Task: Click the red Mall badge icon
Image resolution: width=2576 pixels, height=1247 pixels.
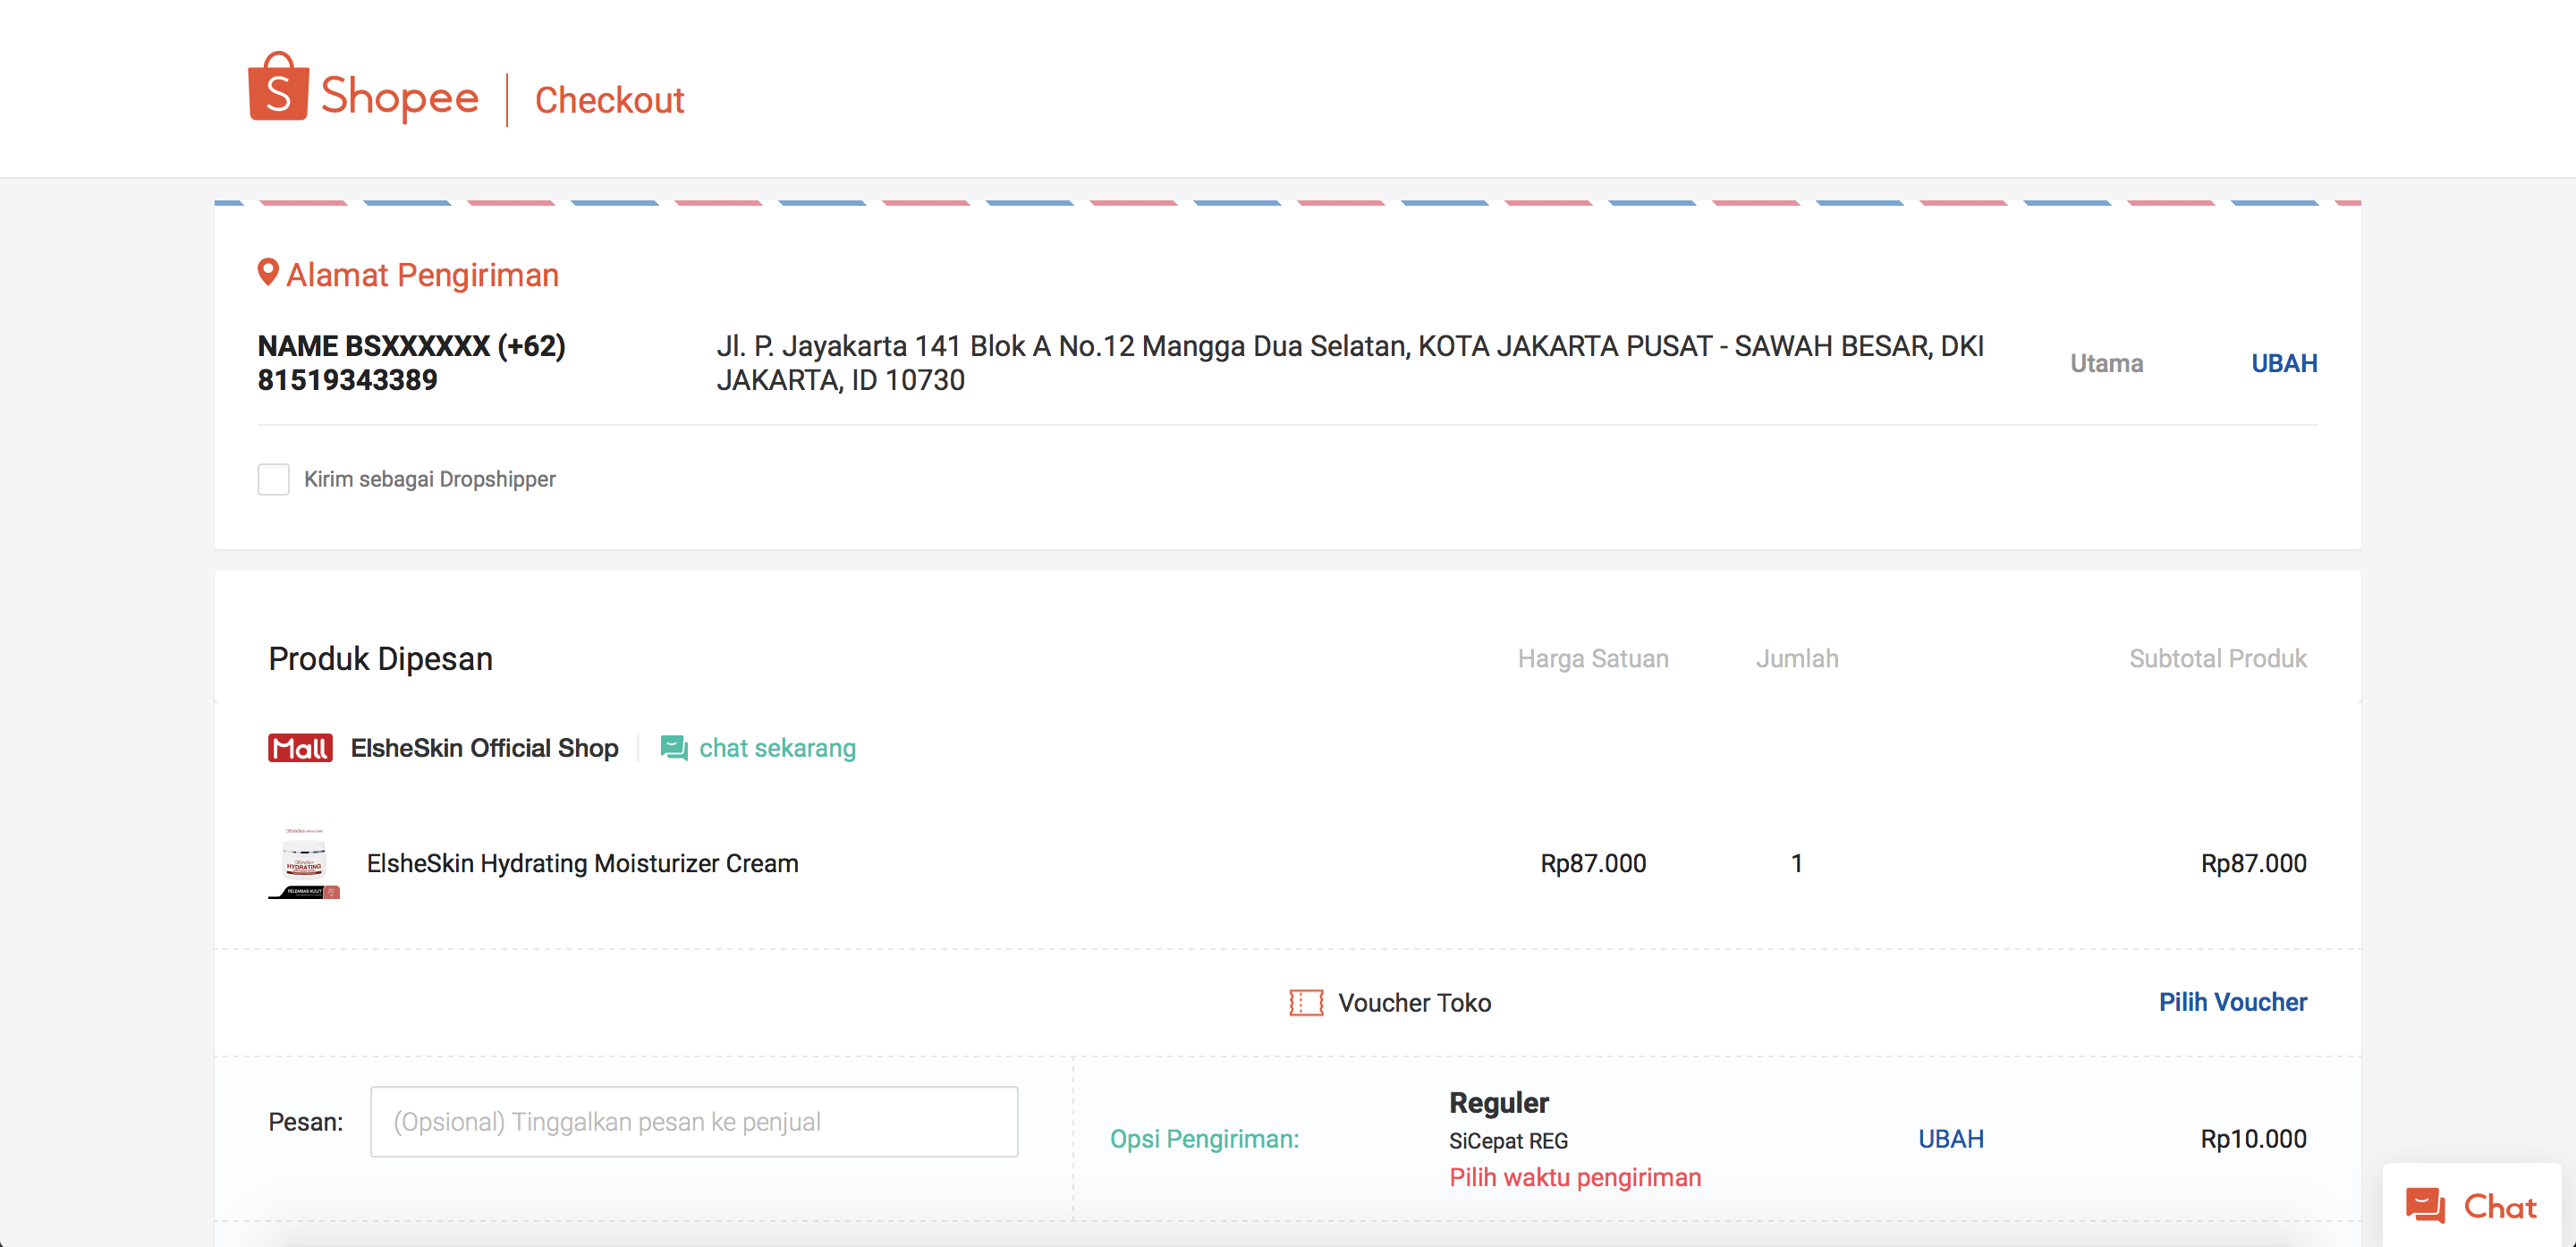Action: pos(300,748)
